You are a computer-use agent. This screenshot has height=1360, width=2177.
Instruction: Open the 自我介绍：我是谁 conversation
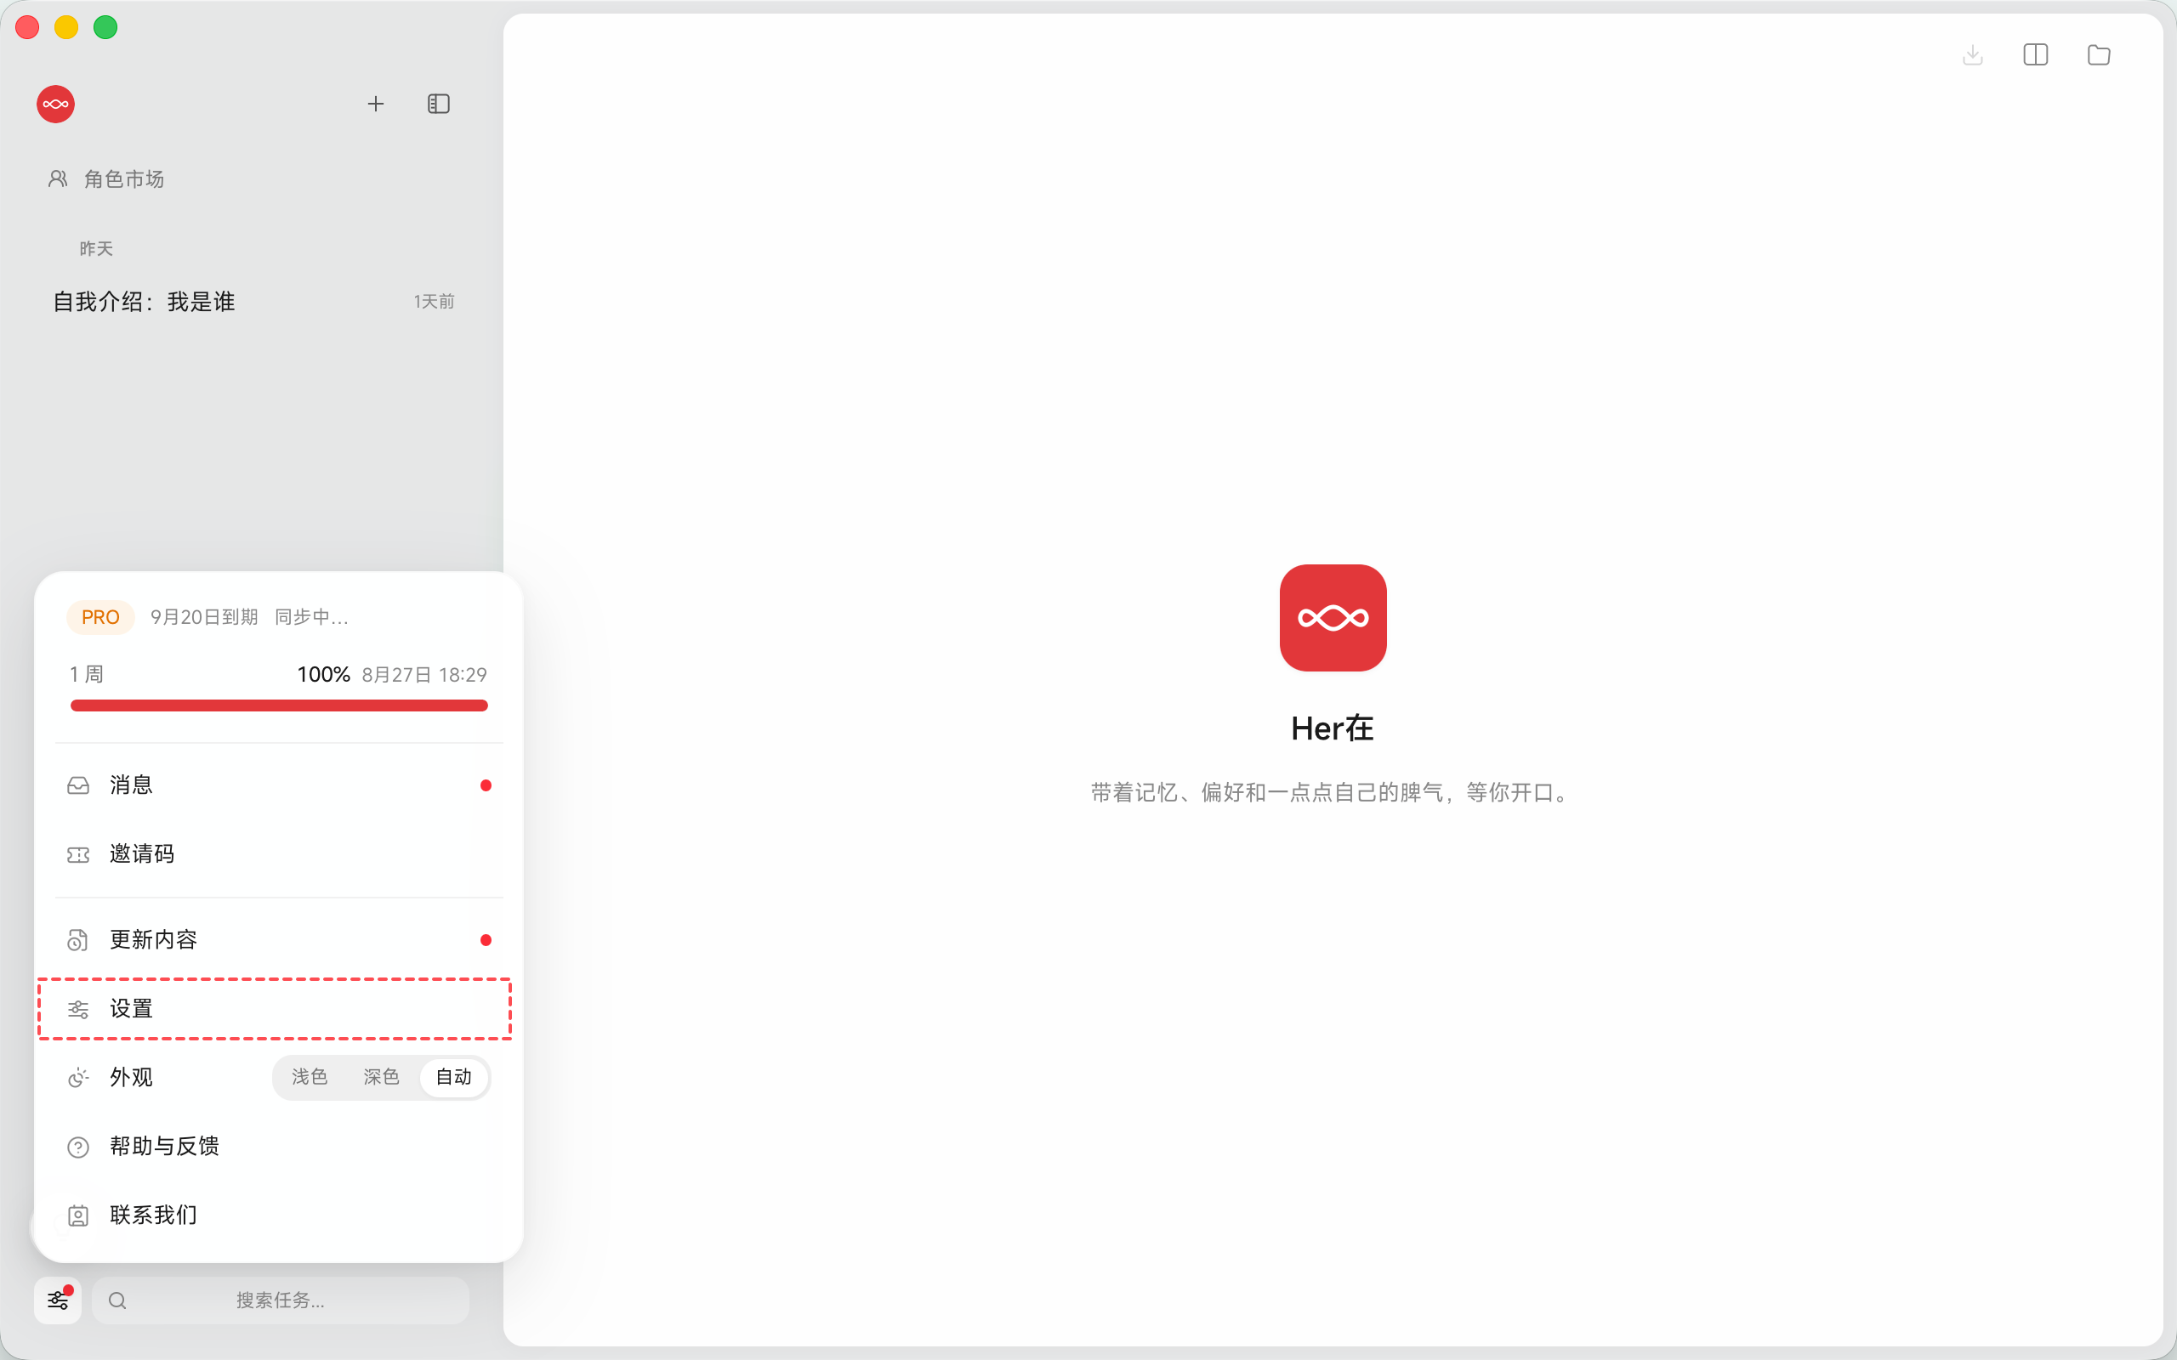tap(253, 301)
